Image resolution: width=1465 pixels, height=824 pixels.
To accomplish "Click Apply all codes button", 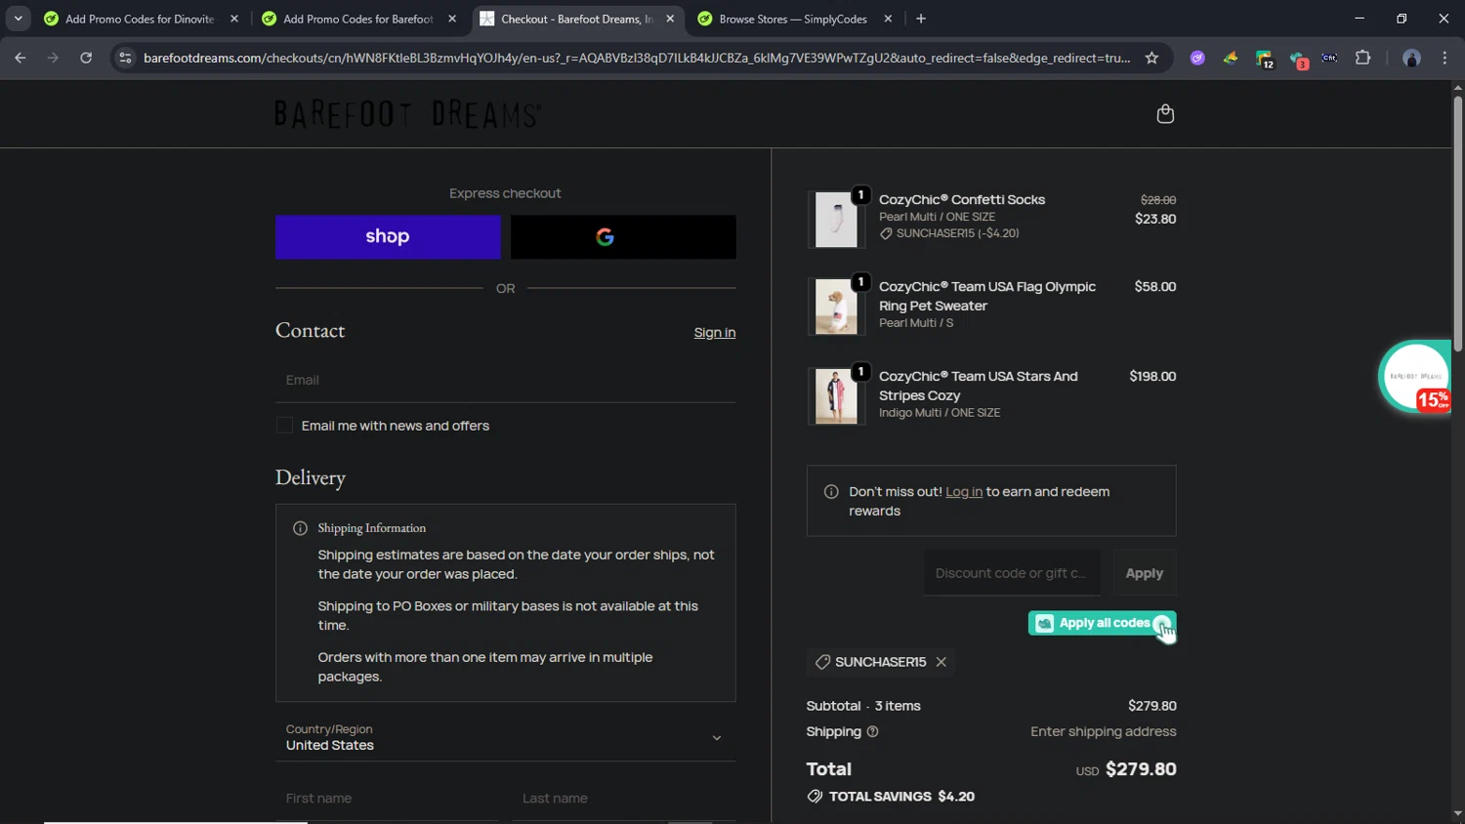I will coord(1102,623).
